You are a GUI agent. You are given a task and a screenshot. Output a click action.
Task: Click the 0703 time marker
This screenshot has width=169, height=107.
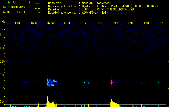[x=51, y=23]
